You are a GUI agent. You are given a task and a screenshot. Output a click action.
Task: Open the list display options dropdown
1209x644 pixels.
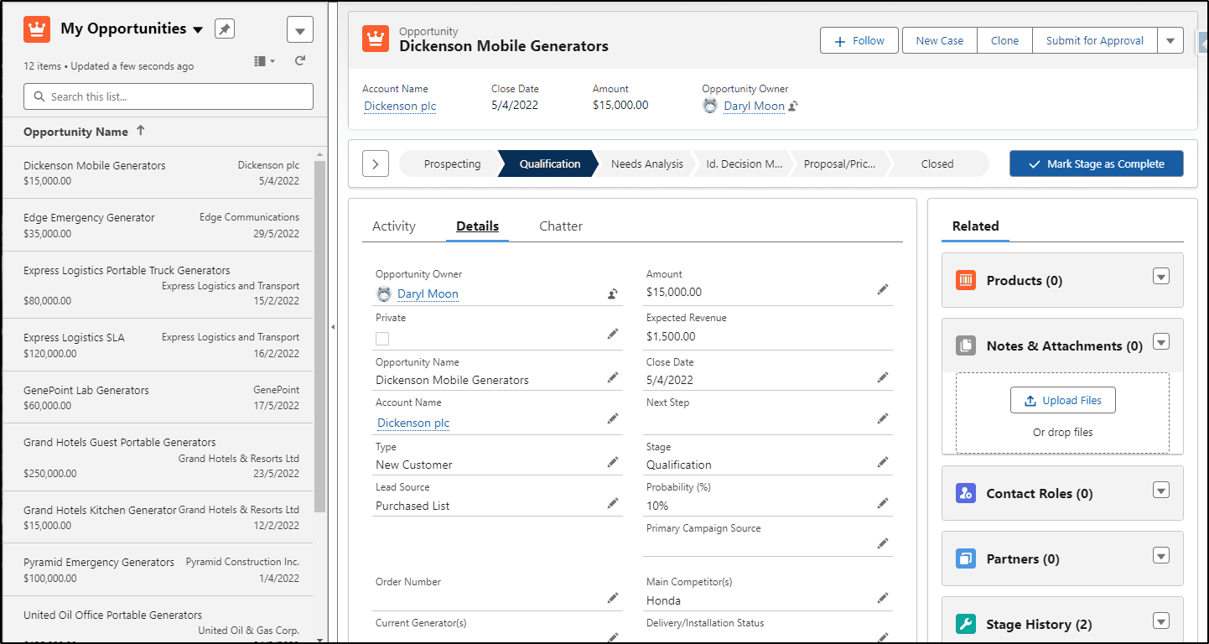point(264,61)
